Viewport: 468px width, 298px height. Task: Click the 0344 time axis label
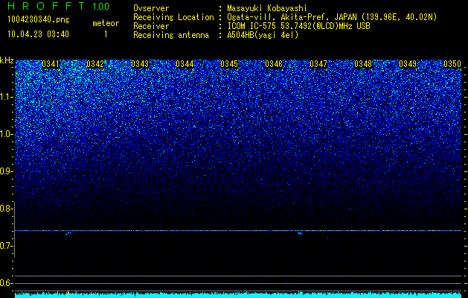point(185,64)
